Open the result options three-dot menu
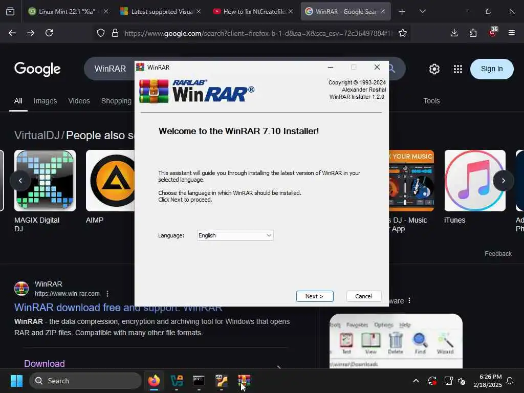 (x=107, y=293)
